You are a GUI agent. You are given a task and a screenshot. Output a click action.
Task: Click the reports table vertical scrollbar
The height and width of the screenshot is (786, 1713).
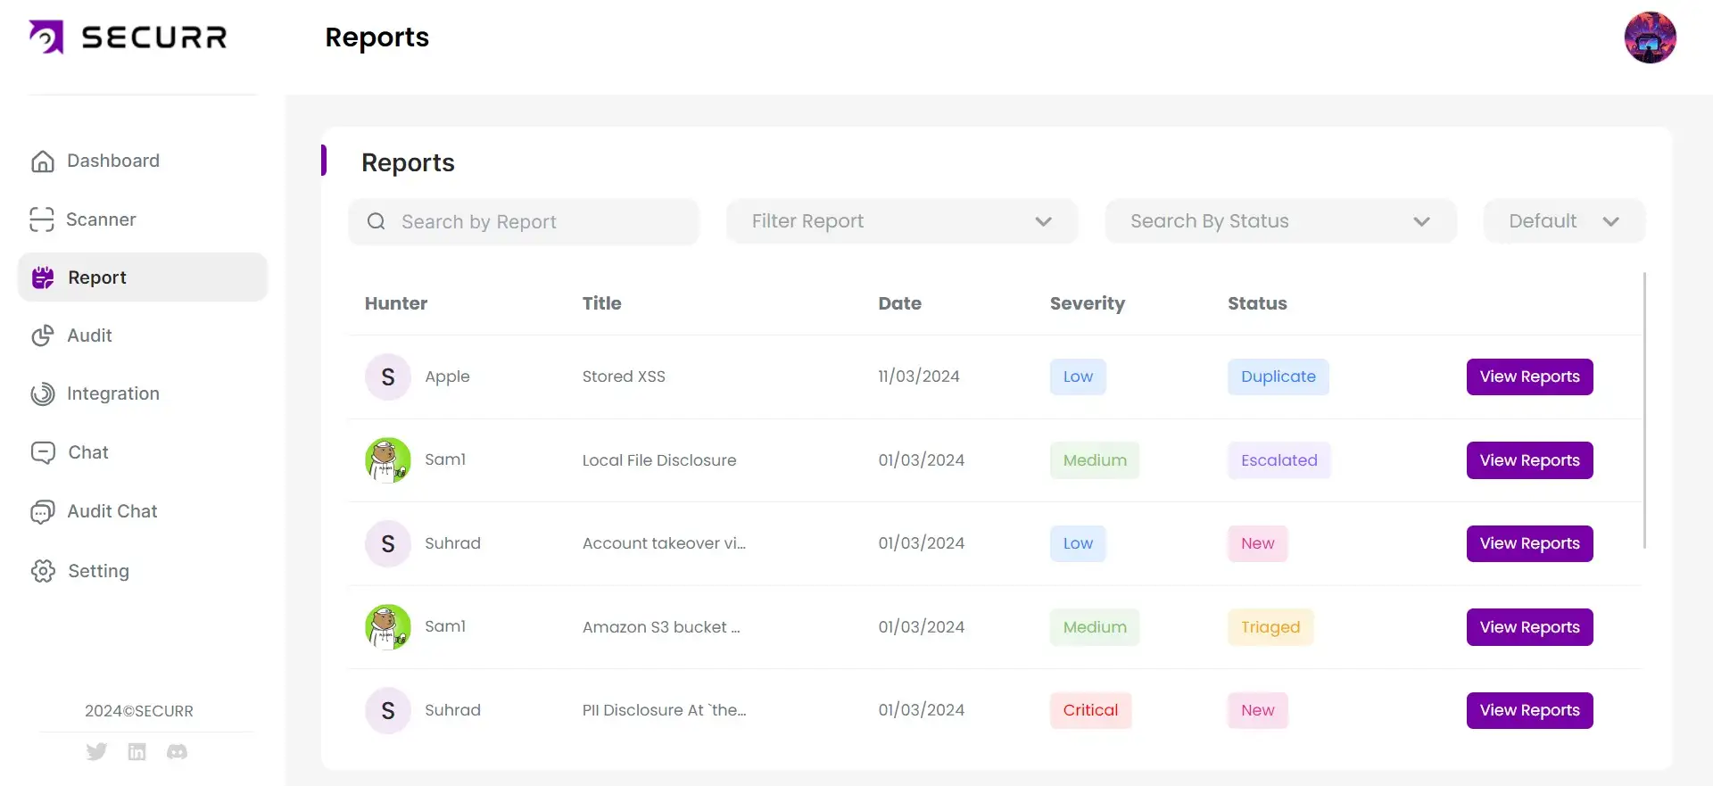point(1644,410)
